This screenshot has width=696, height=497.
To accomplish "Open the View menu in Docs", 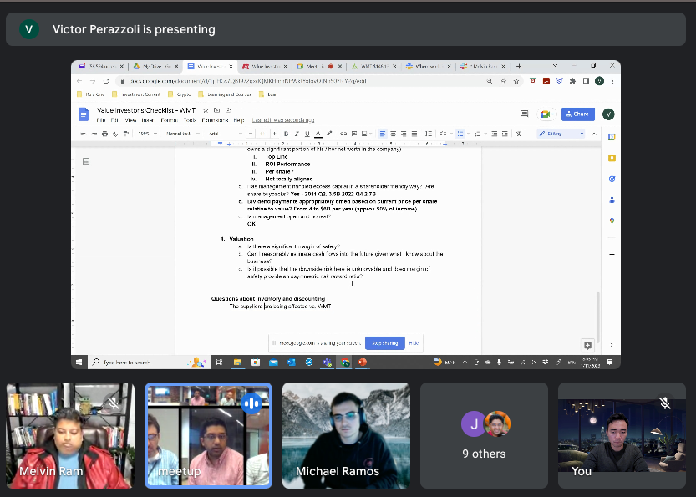I will 130,120.
